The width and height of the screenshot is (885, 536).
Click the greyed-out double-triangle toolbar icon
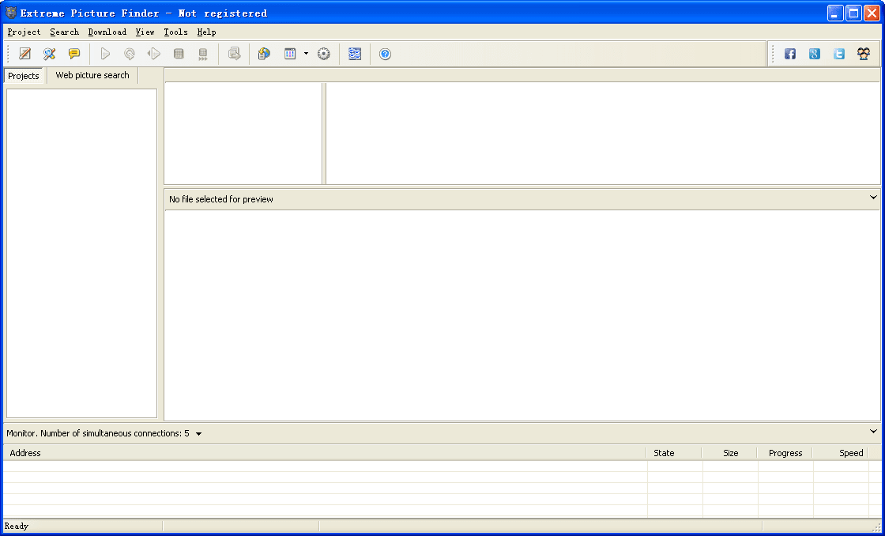[x=153, y=54]
